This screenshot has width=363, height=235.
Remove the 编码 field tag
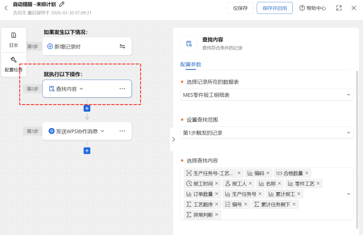pos(268,173)
